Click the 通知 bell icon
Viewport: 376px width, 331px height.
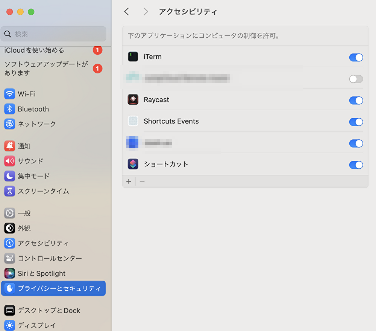pyautogui.click(x=10, y=146)
